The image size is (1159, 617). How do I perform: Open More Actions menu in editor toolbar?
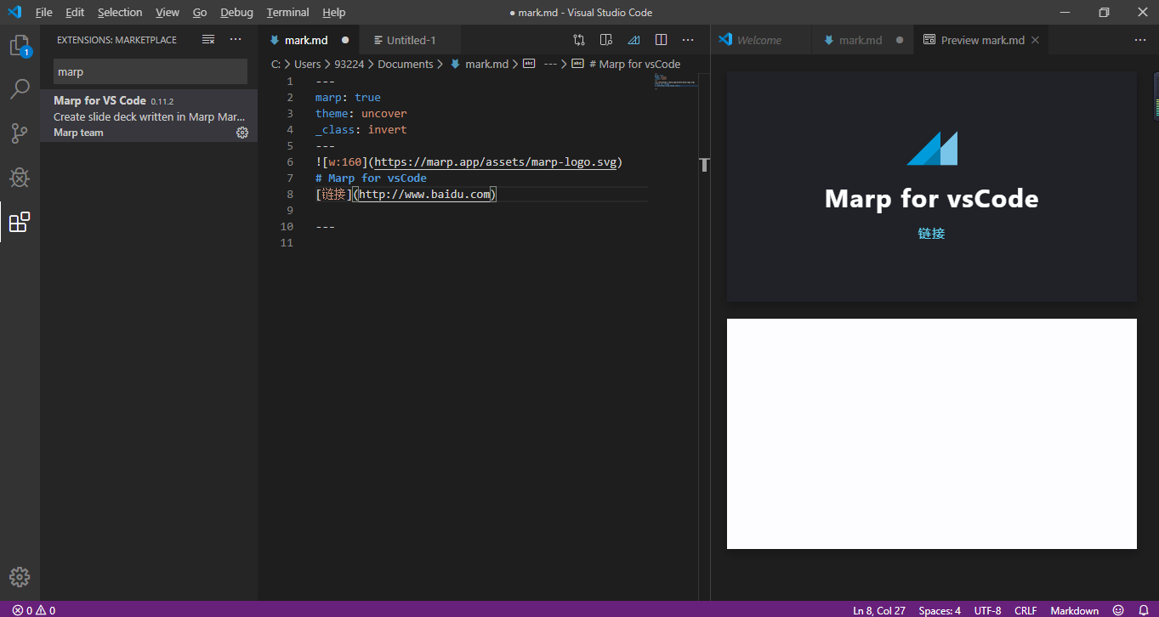point(688,39)
